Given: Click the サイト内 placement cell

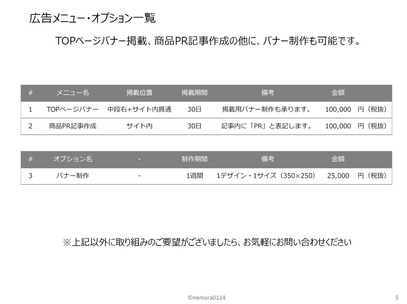Looking at the screenshot, I should tap(139, 126).
